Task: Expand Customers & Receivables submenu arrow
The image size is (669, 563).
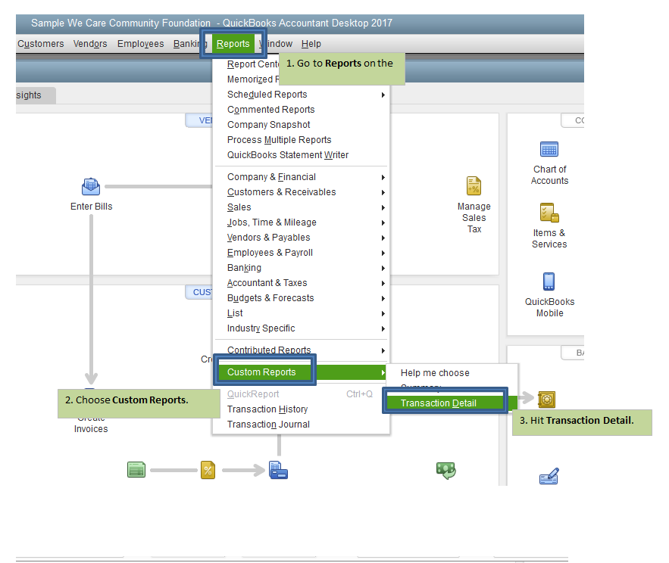Action: pos(383,193)
